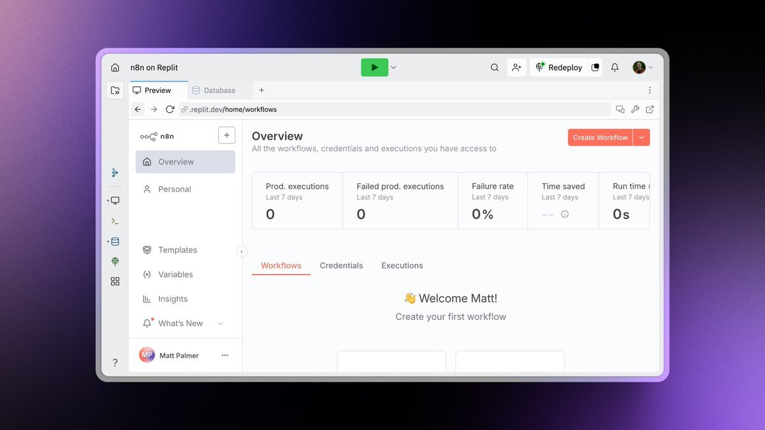Run the app with the green play button

click(375, 68)
